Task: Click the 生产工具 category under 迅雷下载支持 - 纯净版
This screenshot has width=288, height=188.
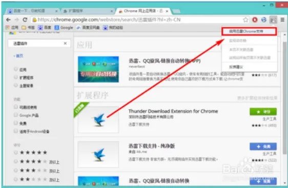Action: pyautogui.click(x=270, y=154)
